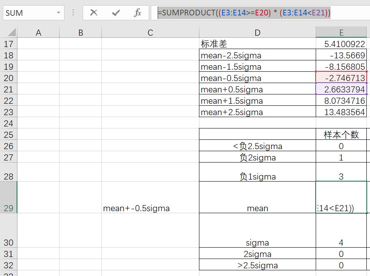
Task: Click the formula bar resize dots handle
Action: (x=73, y=13)
